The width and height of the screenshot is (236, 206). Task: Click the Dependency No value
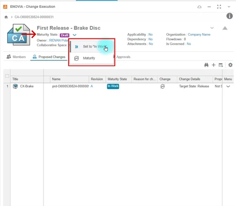coord(150,39)
